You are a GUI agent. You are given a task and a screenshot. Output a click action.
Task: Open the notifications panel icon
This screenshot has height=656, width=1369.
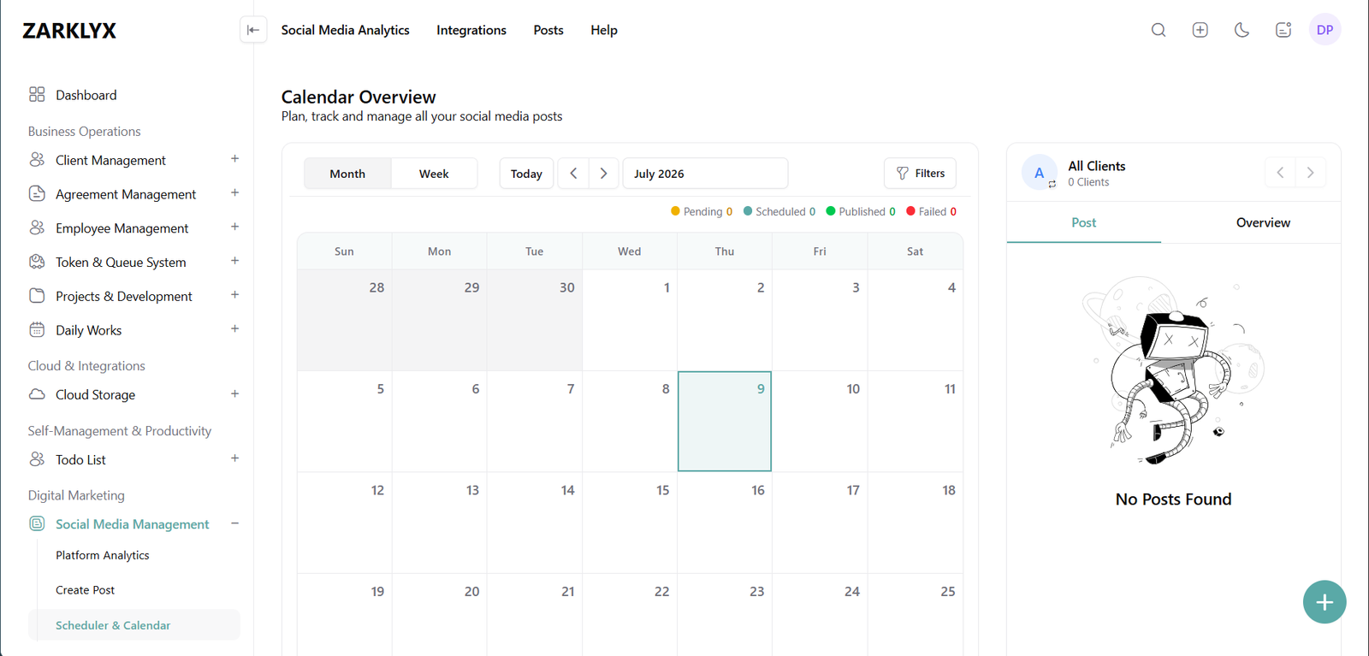[x=1283, y=30]
